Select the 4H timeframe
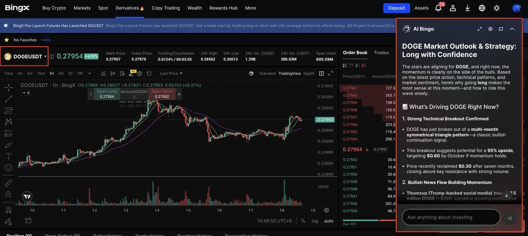 (x=61, y=73)
